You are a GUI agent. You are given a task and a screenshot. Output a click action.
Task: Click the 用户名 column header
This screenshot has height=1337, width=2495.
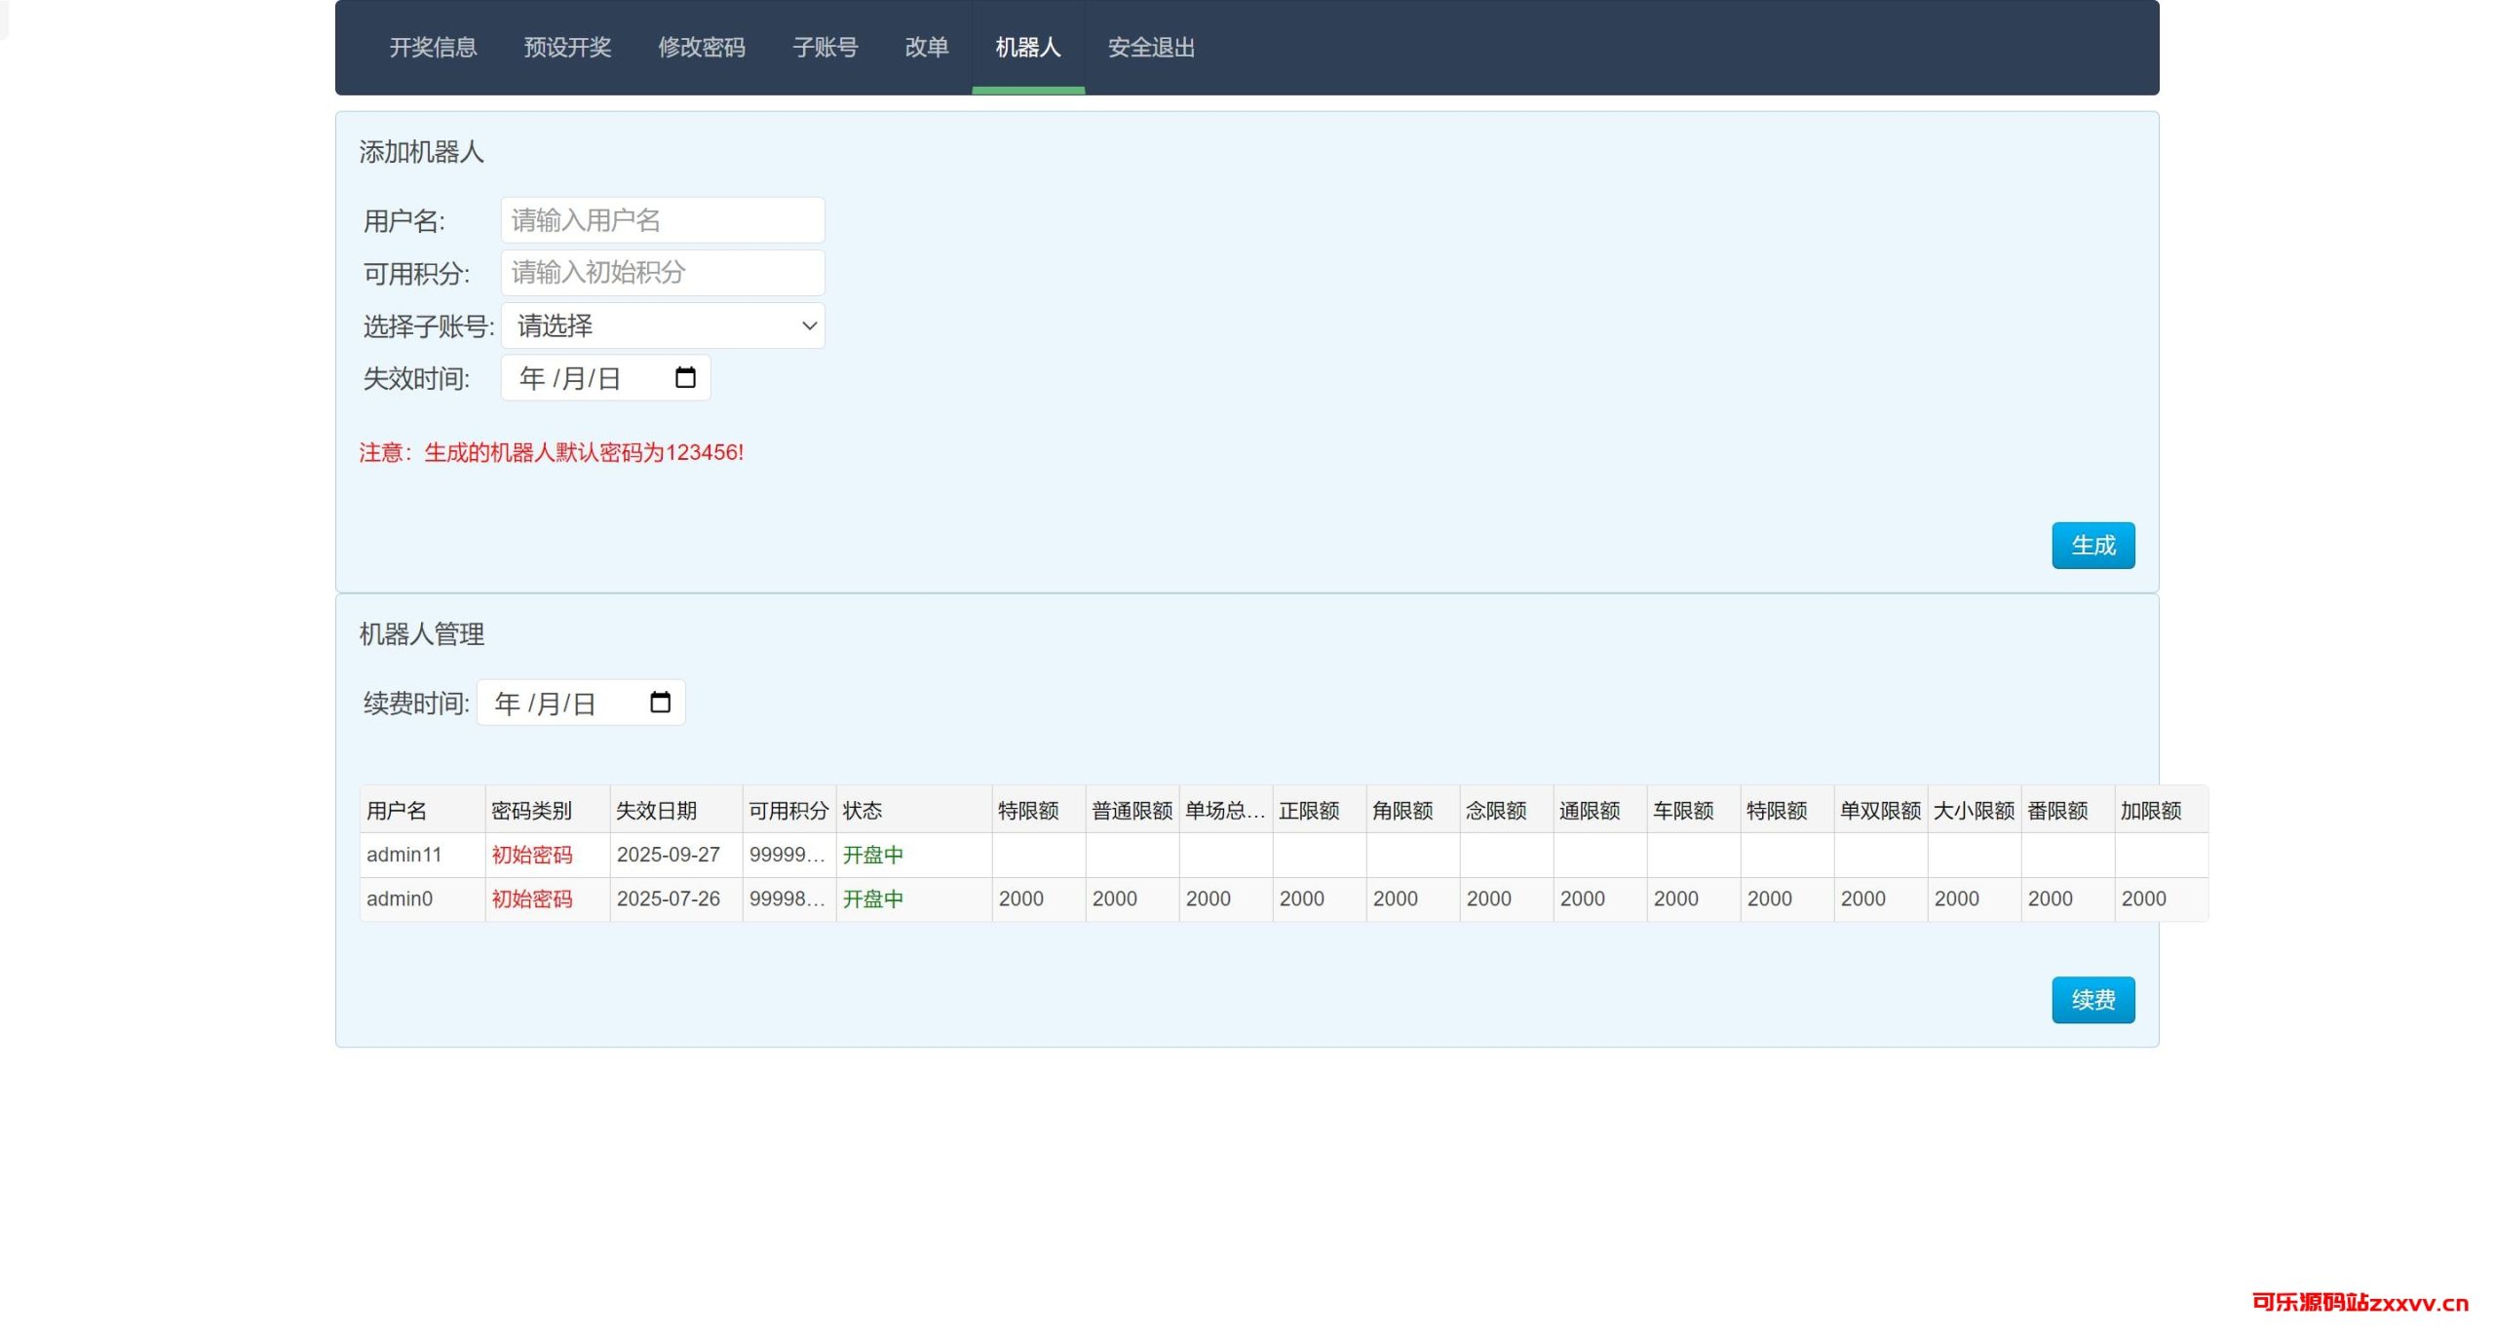tap(423, 810)
